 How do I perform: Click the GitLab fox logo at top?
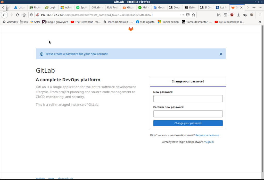click(x=131, y=29)
